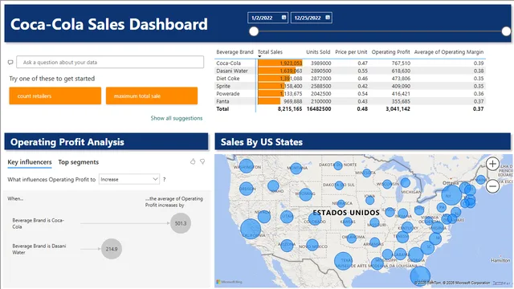Select the 501.3 influencer bubble
This screenshot has height=289, width=514.
[180, 223]
